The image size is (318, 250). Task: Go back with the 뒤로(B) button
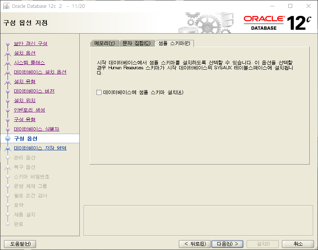(195, 244)
